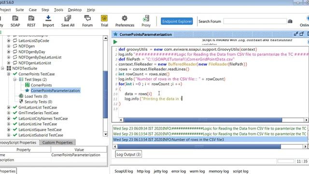Screen dimensions: 309x174
Task: Click the star icon in CornerPointsParameterization title bar
Action: tap(115, 34)
